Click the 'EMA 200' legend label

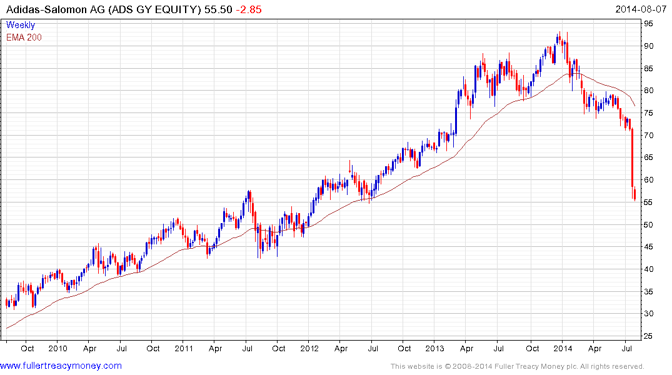(x=24, y=37)
